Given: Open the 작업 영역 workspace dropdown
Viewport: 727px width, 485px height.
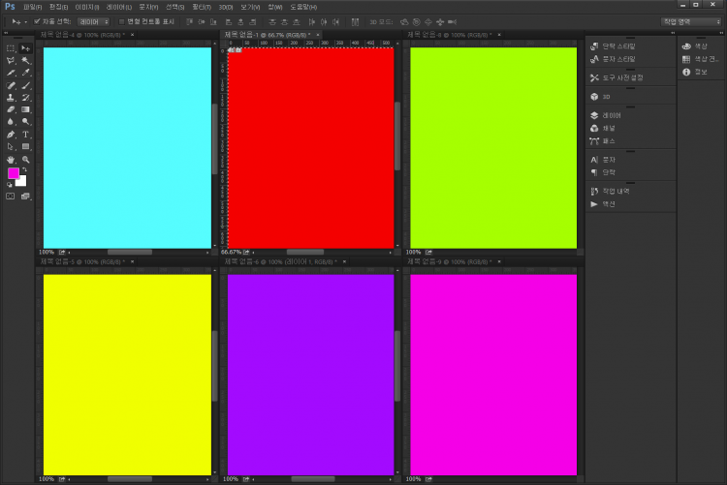Looking at the screenshot, I should [688, 20].
